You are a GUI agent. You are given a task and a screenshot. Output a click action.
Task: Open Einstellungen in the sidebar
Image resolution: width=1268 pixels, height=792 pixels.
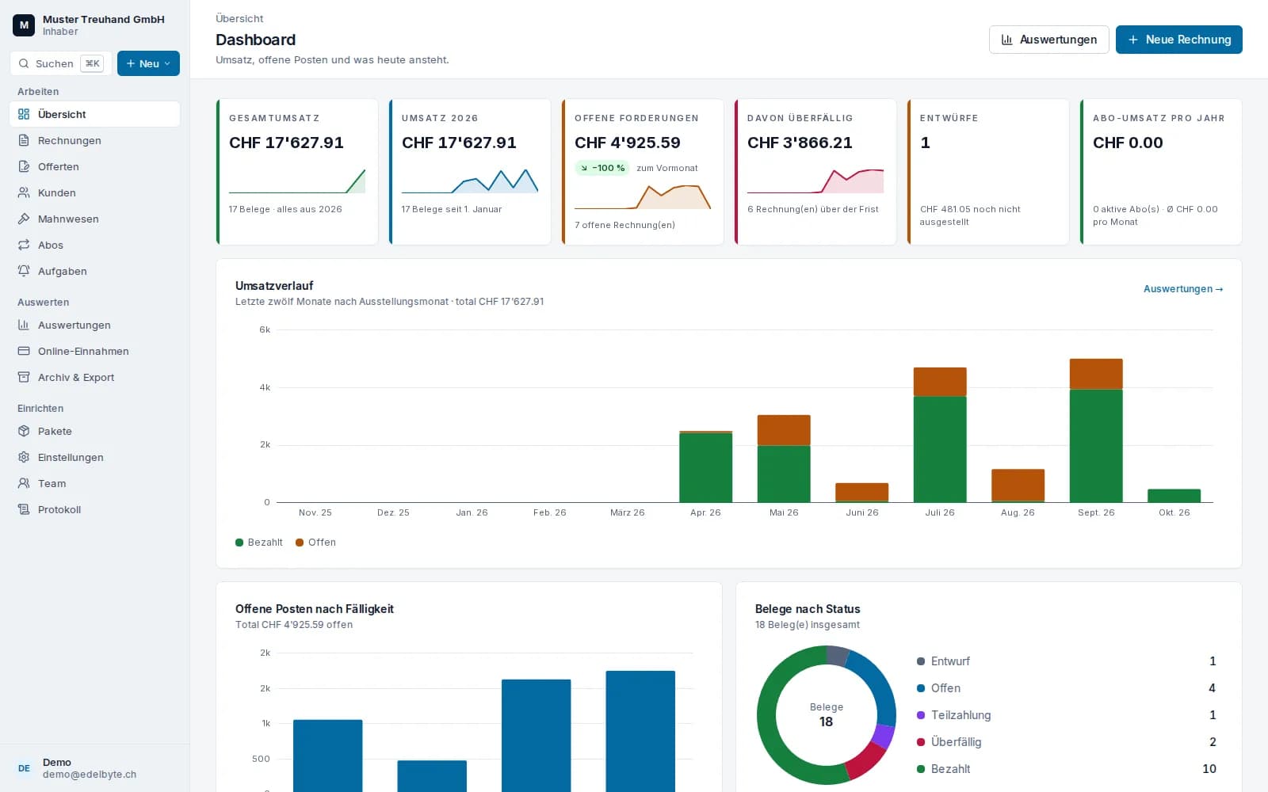click(x=95, y=457)
